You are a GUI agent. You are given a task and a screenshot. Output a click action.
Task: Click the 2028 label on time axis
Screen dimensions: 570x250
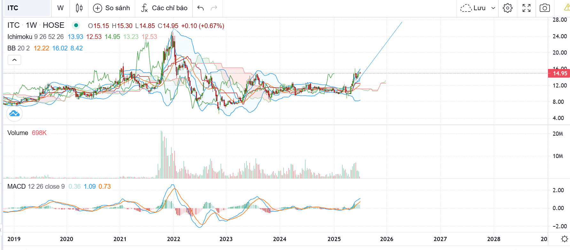coord(494,239)
